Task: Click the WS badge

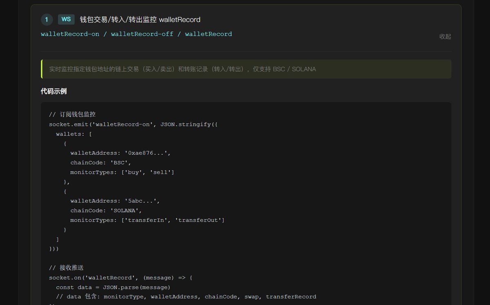Action: coord(66,19)
